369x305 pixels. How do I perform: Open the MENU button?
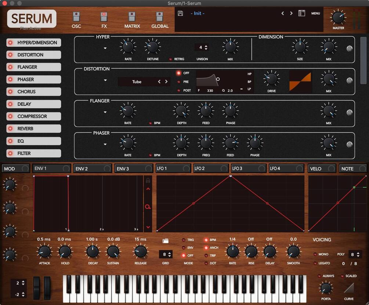(316, 14)
